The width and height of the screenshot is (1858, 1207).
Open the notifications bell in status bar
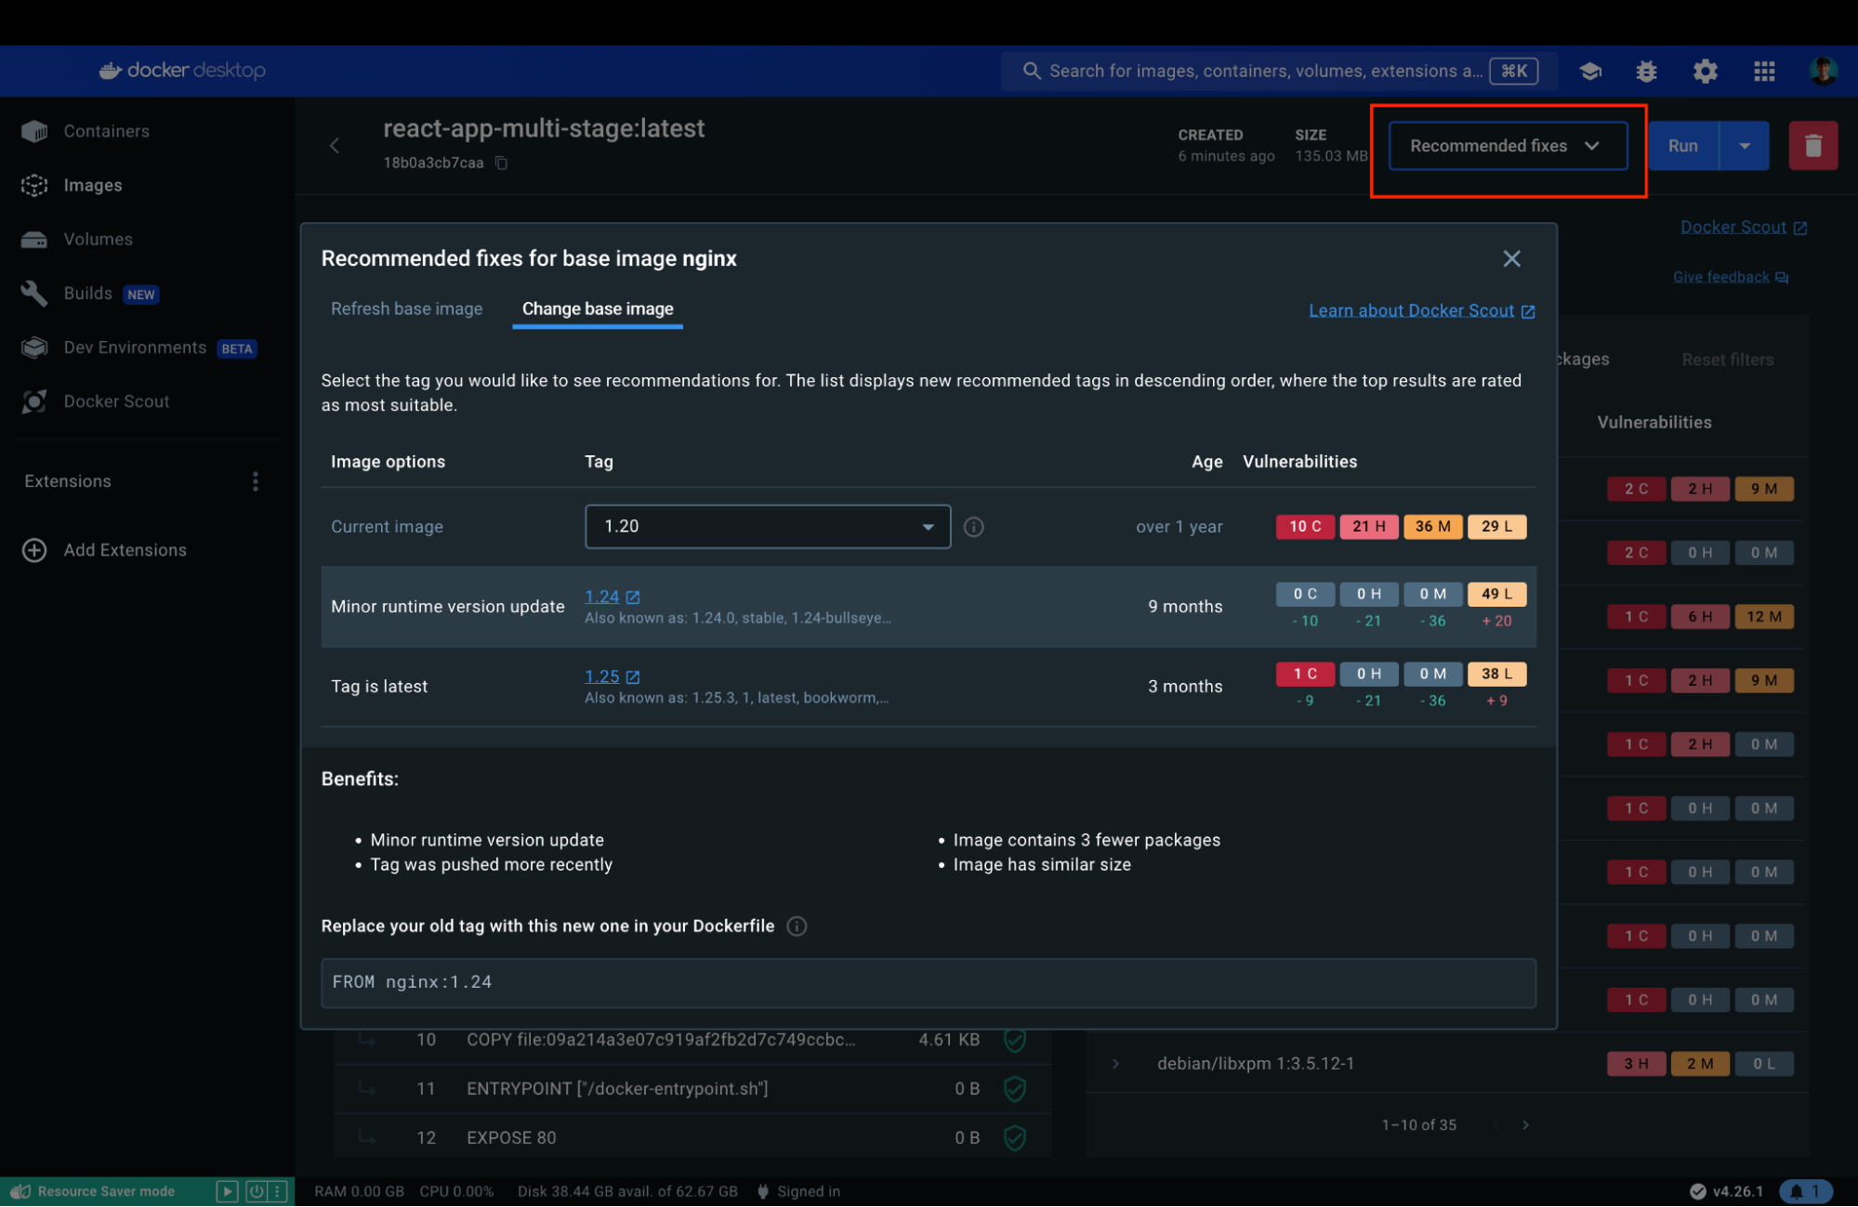(1804, 1191)
